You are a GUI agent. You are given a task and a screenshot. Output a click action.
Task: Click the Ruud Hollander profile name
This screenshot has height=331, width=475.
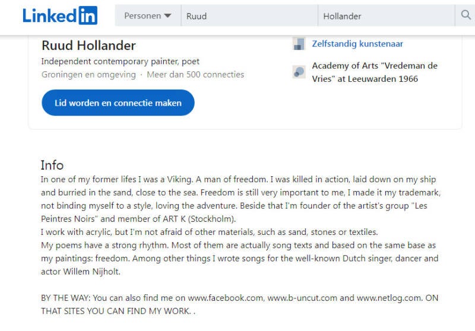click(88, 46)
